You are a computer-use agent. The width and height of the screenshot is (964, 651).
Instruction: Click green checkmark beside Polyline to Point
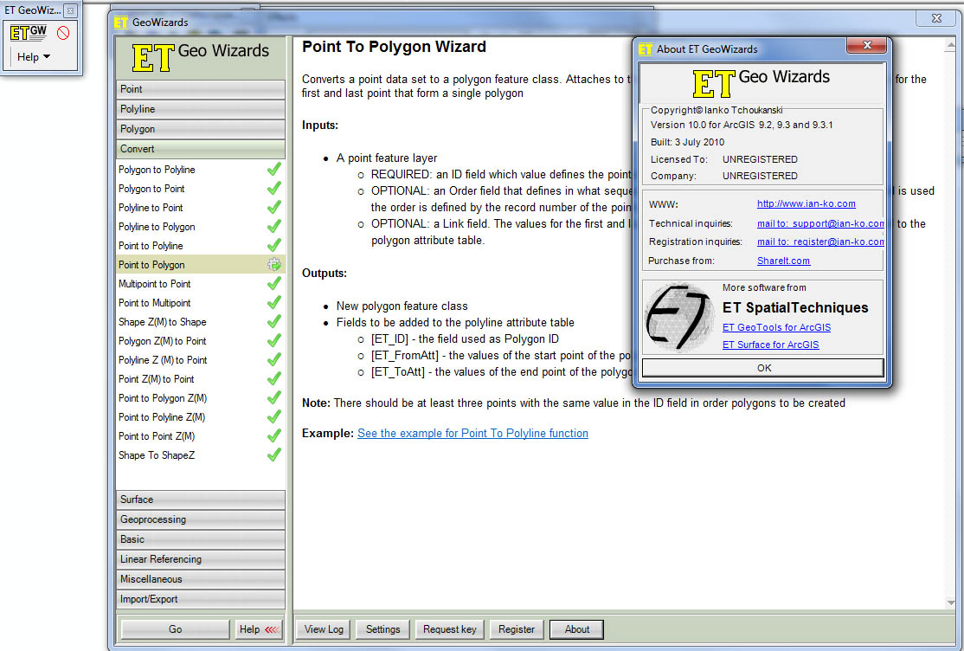click(274, 208)
